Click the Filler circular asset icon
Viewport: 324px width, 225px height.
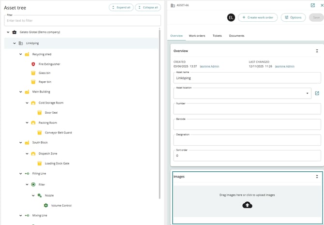pyautogui.click(x=33, y=184)
